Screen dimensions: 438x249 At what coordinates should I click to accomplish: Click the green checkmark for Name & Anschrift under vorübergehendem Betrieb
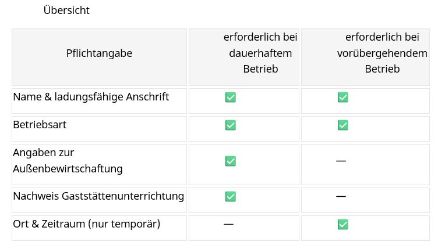tap(342, 98)
